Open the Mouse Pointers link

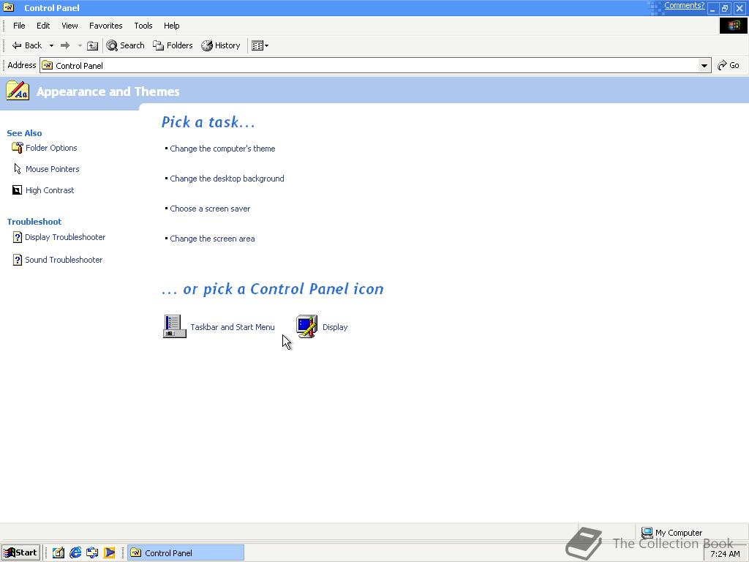52,169
